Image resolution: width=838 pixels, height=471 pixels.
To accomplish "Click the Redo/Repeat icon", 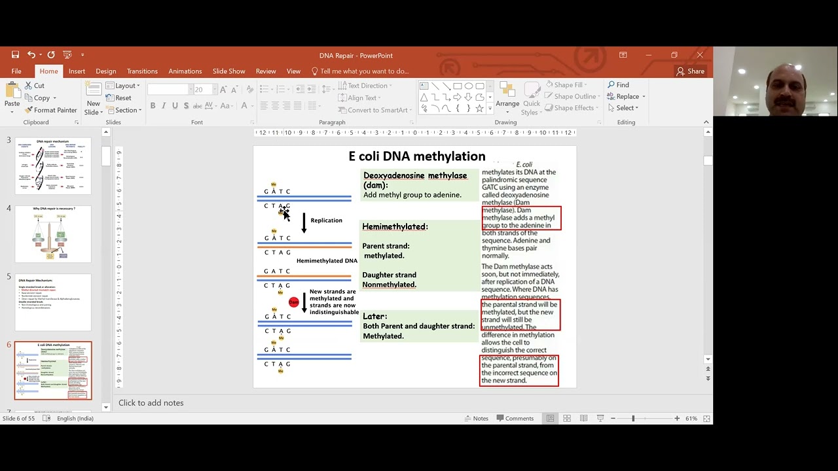I will pyautogui.click(x=51, y=55).
